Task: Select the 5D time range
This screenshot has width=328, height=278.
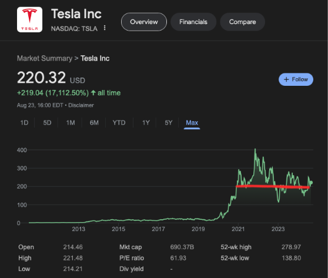Action: (47, 123)
